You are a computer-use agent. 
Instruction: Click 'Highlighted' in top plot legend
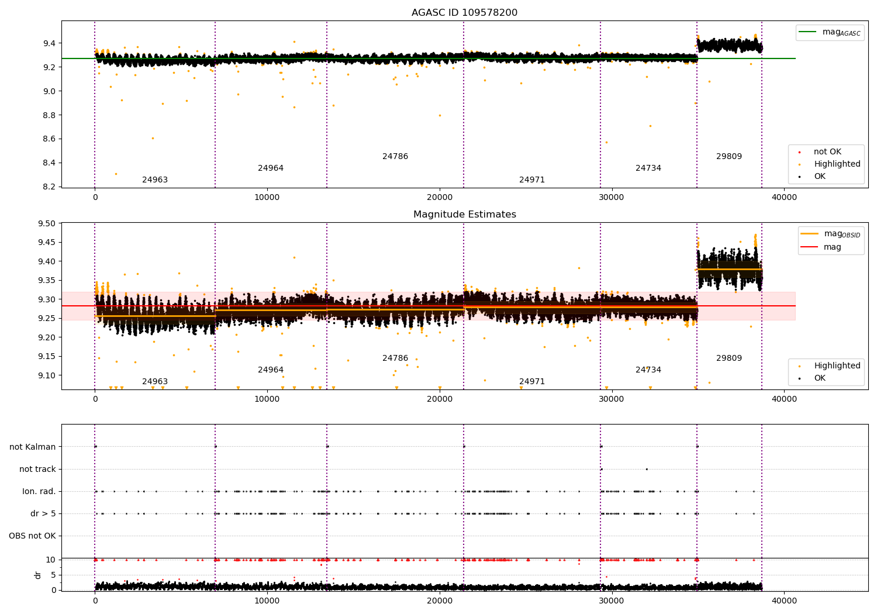coord(830,164)
